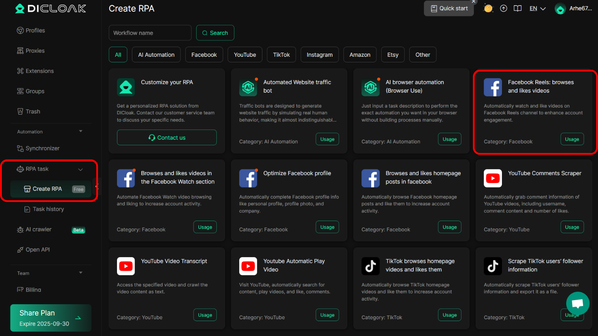This screenshot has width=598, height=336.
Task: Click the AI browser automation card icon
Action: click(x=370, y=87)
